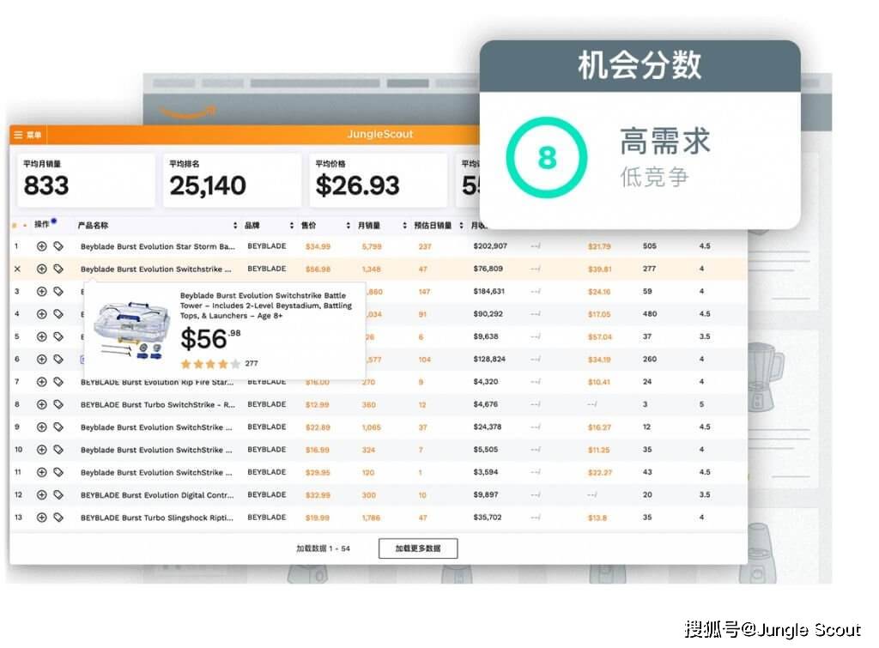The image size is (879, 648).
Task: Click the Amazon logo in background window
Action: click(187, 112)
